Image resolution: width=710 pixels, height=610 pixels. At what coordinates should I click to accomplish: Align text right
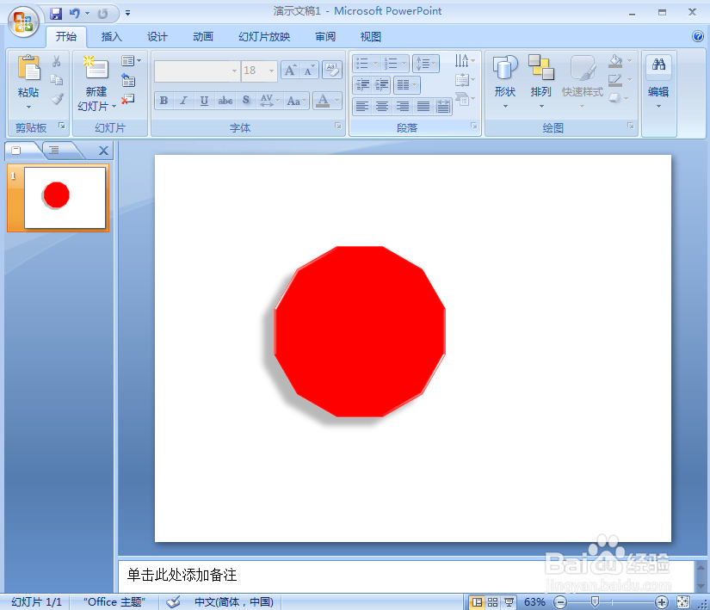click(x=402, y=107)
